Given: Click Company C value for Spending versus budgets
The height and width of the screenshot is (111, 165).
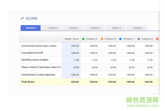Looking at the screenshot, I should (132, 60).
